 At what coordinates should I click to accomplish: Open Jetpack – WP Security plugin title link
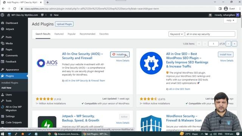[81, 118]
